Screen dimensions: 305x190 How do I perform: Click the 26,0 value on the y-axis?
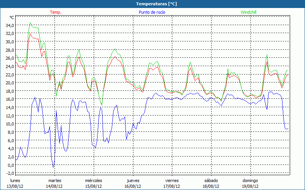click(10, 58)
